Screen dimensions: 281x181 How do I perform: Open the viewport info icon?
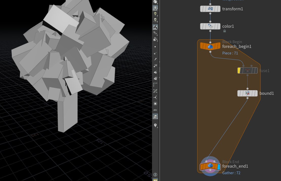tap(155, 174)
